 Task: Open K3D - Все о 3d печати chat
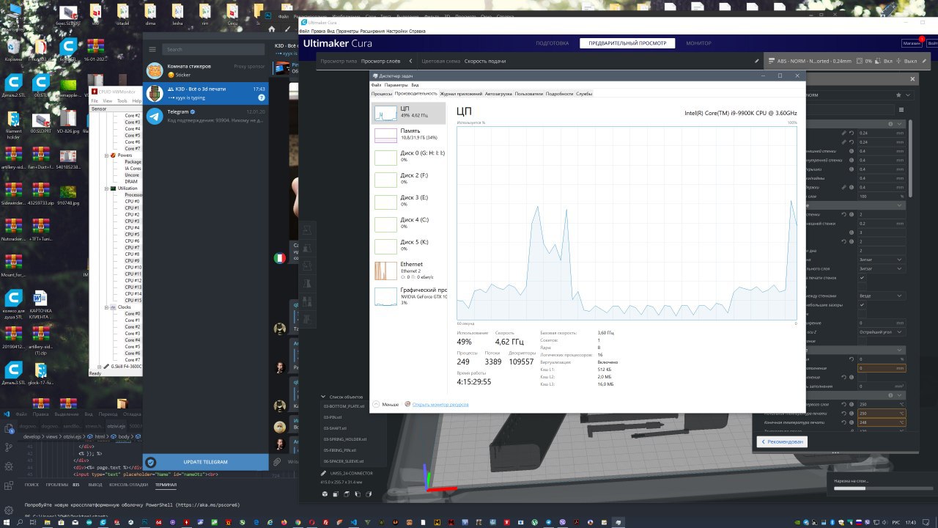pyautogui.click(x=206, y=93)
